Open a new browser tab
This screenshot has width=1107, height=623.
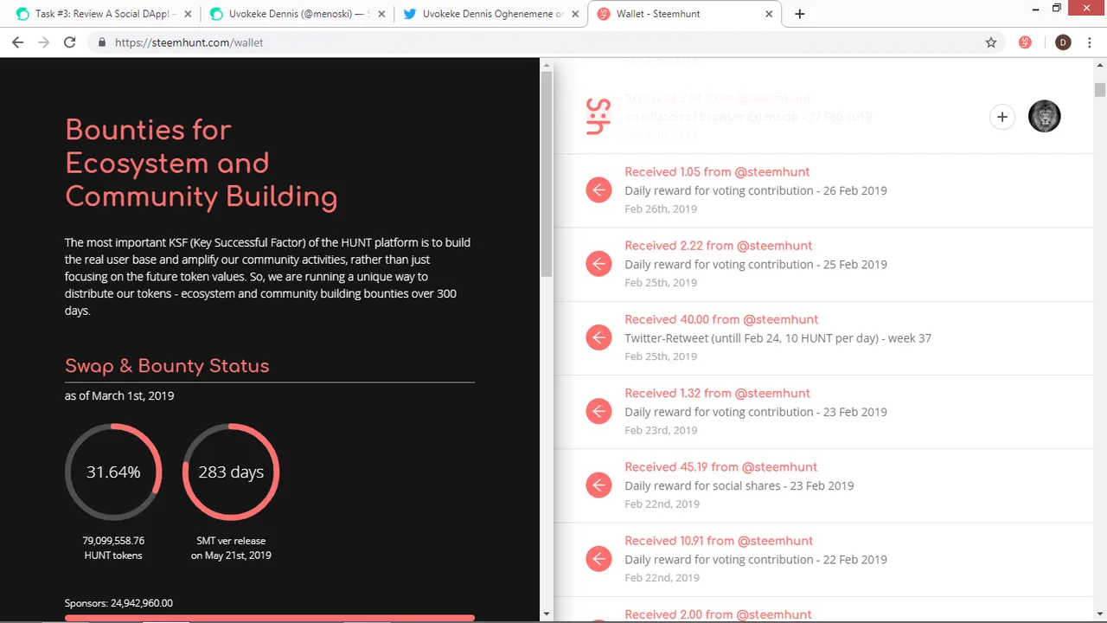tap(799, 14)
